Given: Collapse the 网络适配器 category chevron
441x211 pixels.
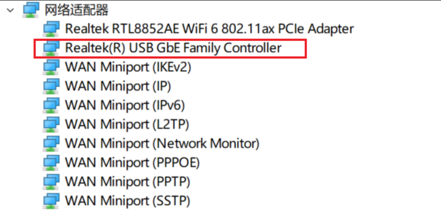Looking at the screenshot, I should 10,9.
